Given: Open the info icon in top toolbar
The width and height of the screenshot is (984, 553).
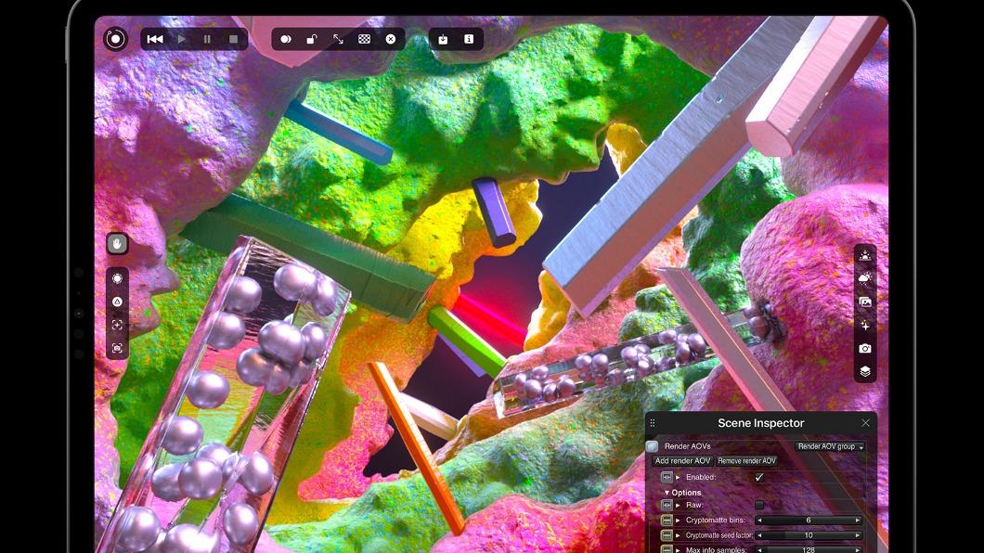Looking at the screenshot, I should [469, 39].
